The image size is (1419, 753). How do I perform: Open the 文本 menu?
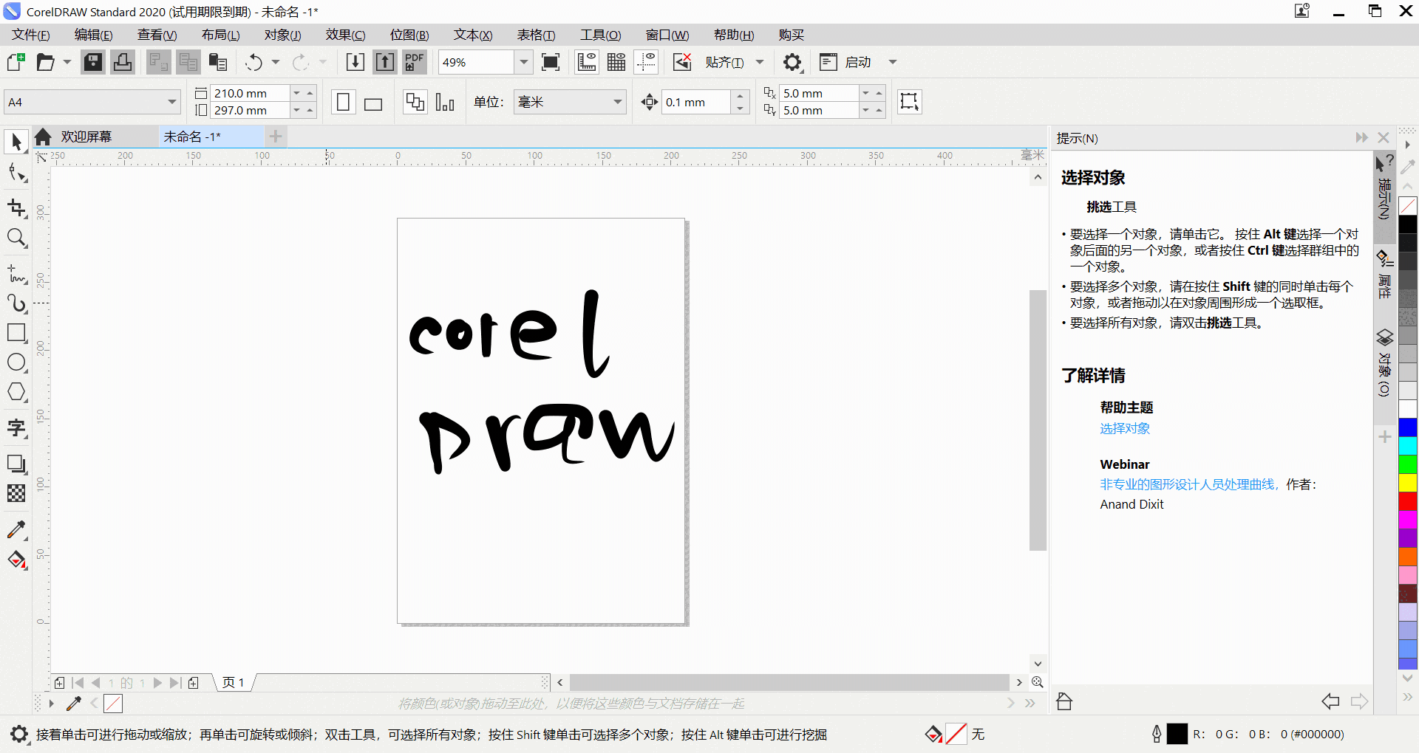point(472,35)
